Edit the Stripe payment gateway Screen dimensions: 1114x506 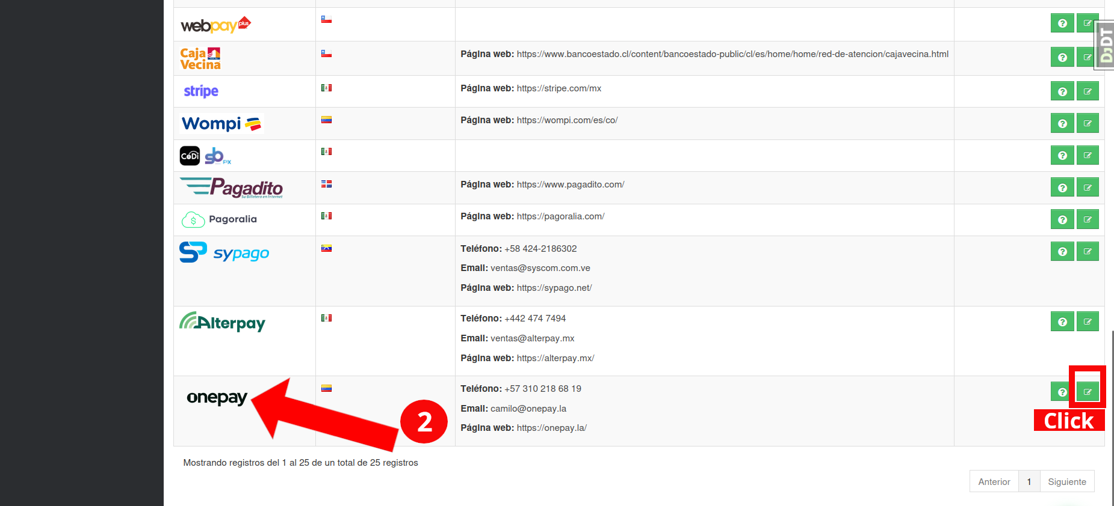pos(1088,91)
